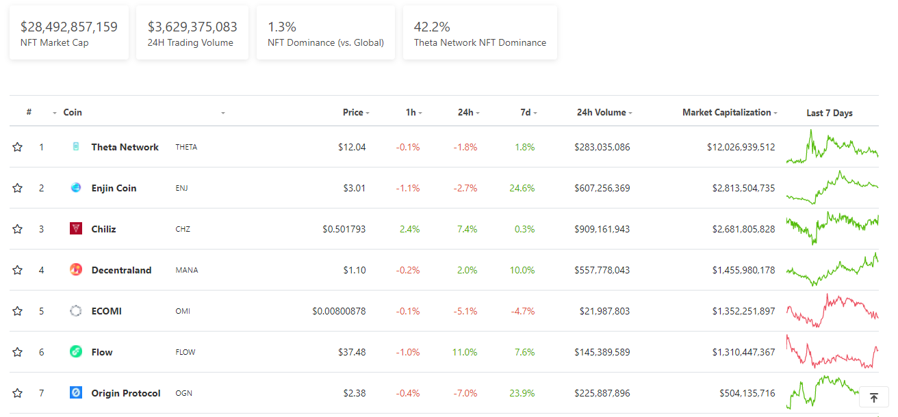898x417 pixels.
Task: Click the Chiliz red logo icon
Action: click(76, 228)
